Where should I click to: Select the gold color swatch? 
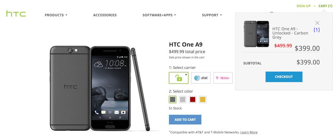[x=203, y=99]
